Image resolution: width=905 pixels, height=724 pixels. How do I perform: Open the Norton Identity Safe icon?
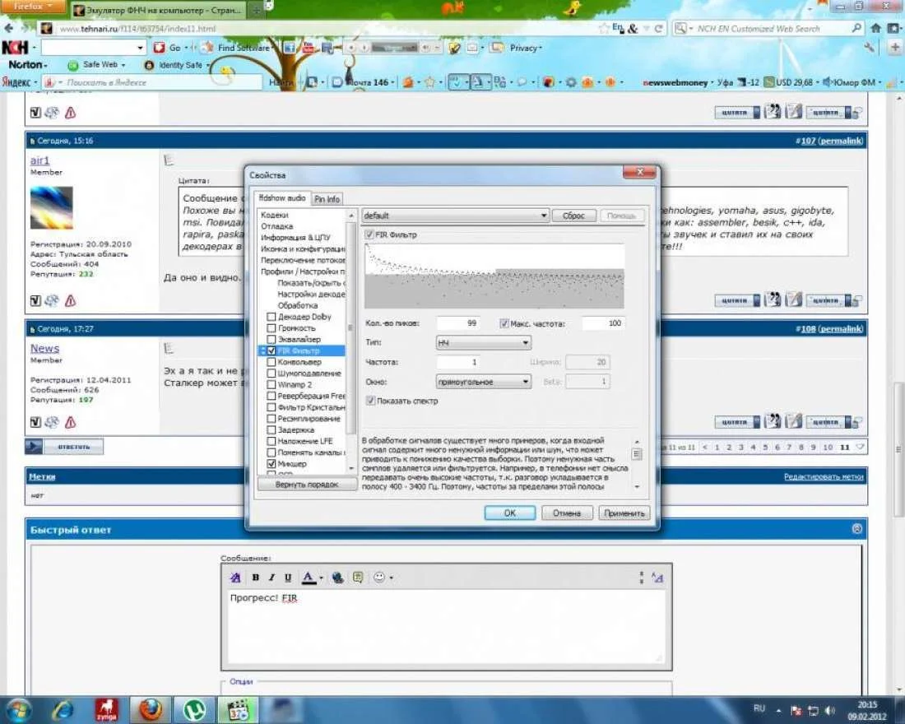click(149, 65)
